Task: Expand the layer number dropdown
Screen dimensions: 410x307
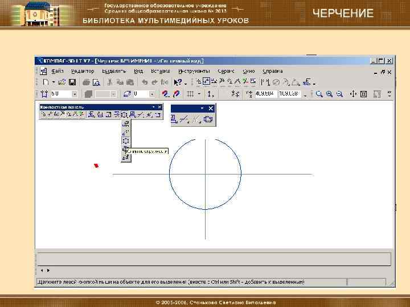Action: pos(152,94)
